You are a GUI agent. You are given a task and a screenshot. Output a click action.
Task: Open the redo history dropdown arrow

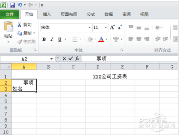click(x=36, y=5)
